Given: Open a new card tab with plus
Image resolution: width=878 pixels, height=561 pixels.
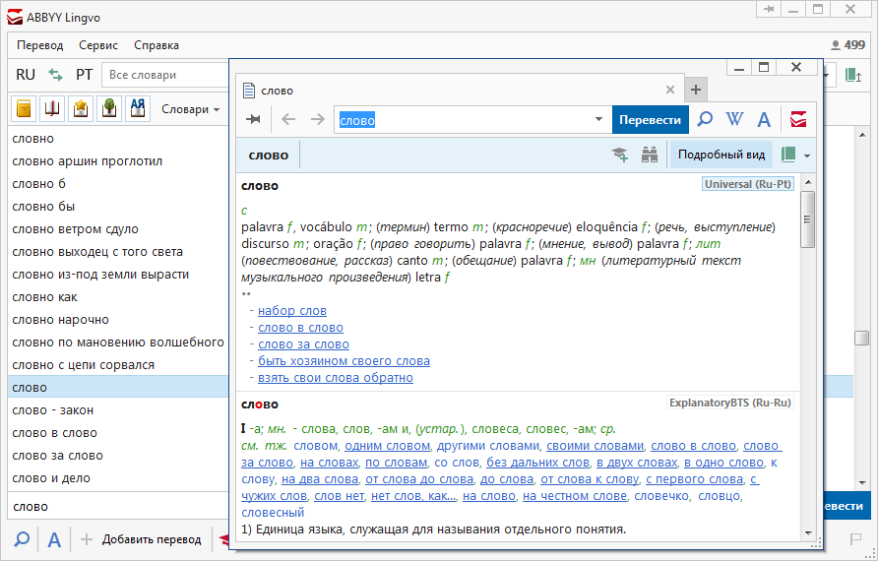Looking at the screenshot, I should (x=696, y=90).
